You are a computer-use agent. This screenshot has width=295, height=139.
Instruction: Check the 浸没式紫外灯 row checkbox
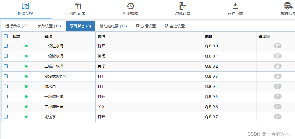point(6,76)
